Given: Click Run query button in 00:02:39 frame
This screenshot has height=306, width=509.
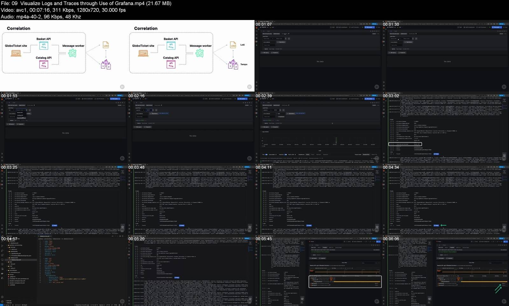Looking at the screenshot, I should 369,99.
